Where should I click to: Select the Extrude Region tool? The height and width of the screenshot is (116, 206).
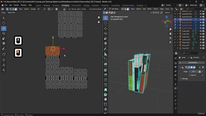pyautogui.click(x=106, y=65)
